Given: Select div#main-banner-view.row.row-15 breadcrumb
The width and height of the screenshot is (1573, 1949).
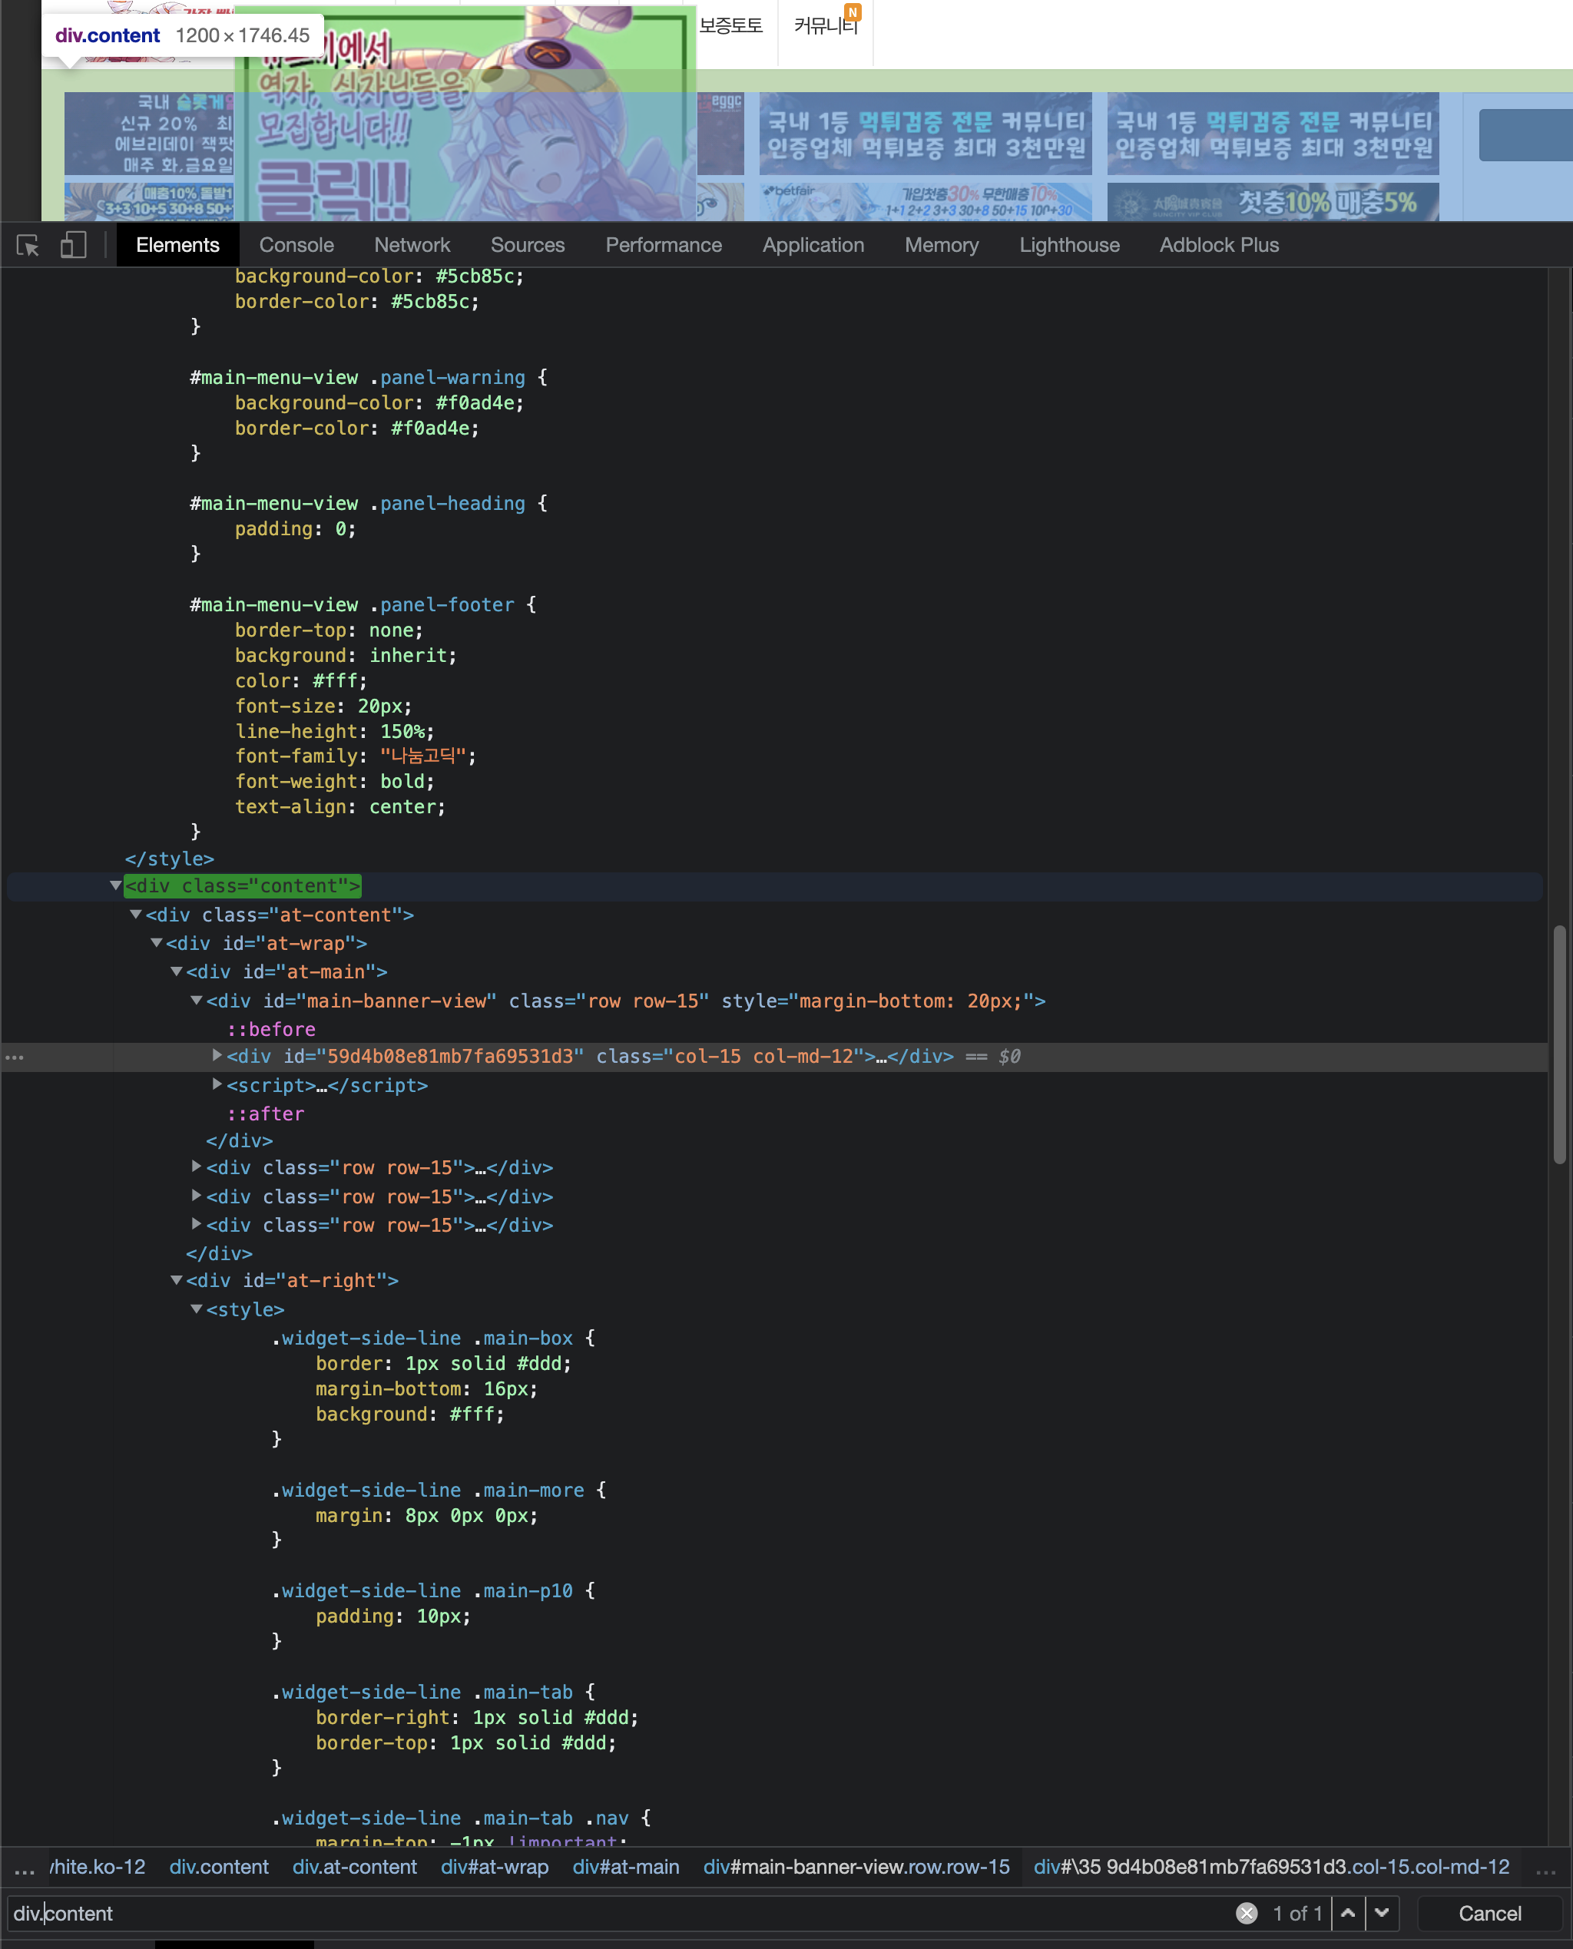Looking at the screenshot, I should (x=856, y=1867).
